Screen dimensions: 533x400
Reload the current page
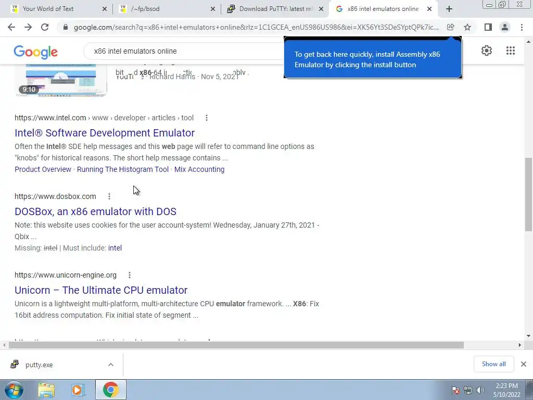tap(45, 27)
